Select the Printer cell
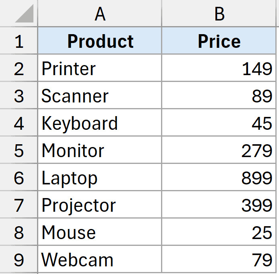Screen dimensions: 279x274 click(100, 69)
